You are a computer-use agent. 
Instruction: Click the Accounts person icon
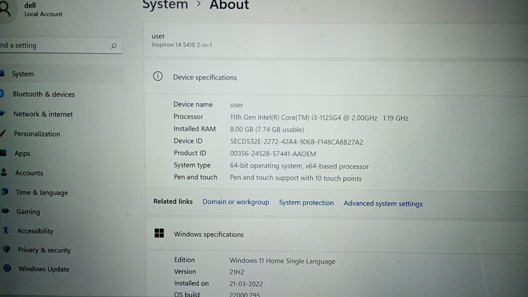click(x=4, y=172)
